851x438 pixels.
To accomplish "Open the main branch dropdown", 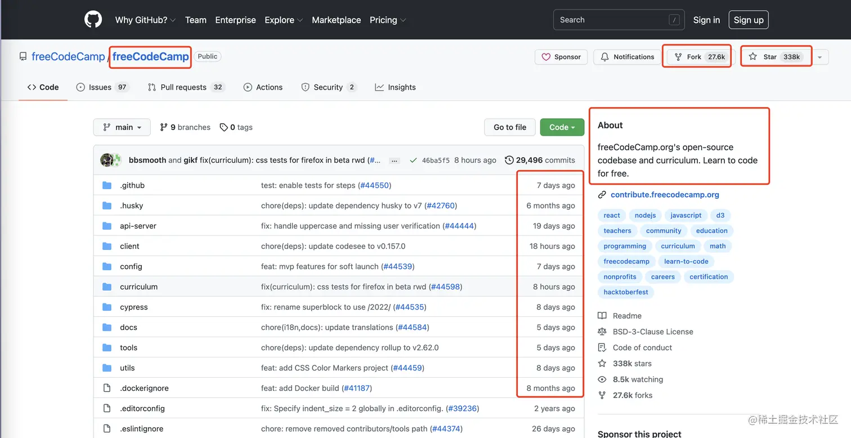I will [x=122, y=127].
